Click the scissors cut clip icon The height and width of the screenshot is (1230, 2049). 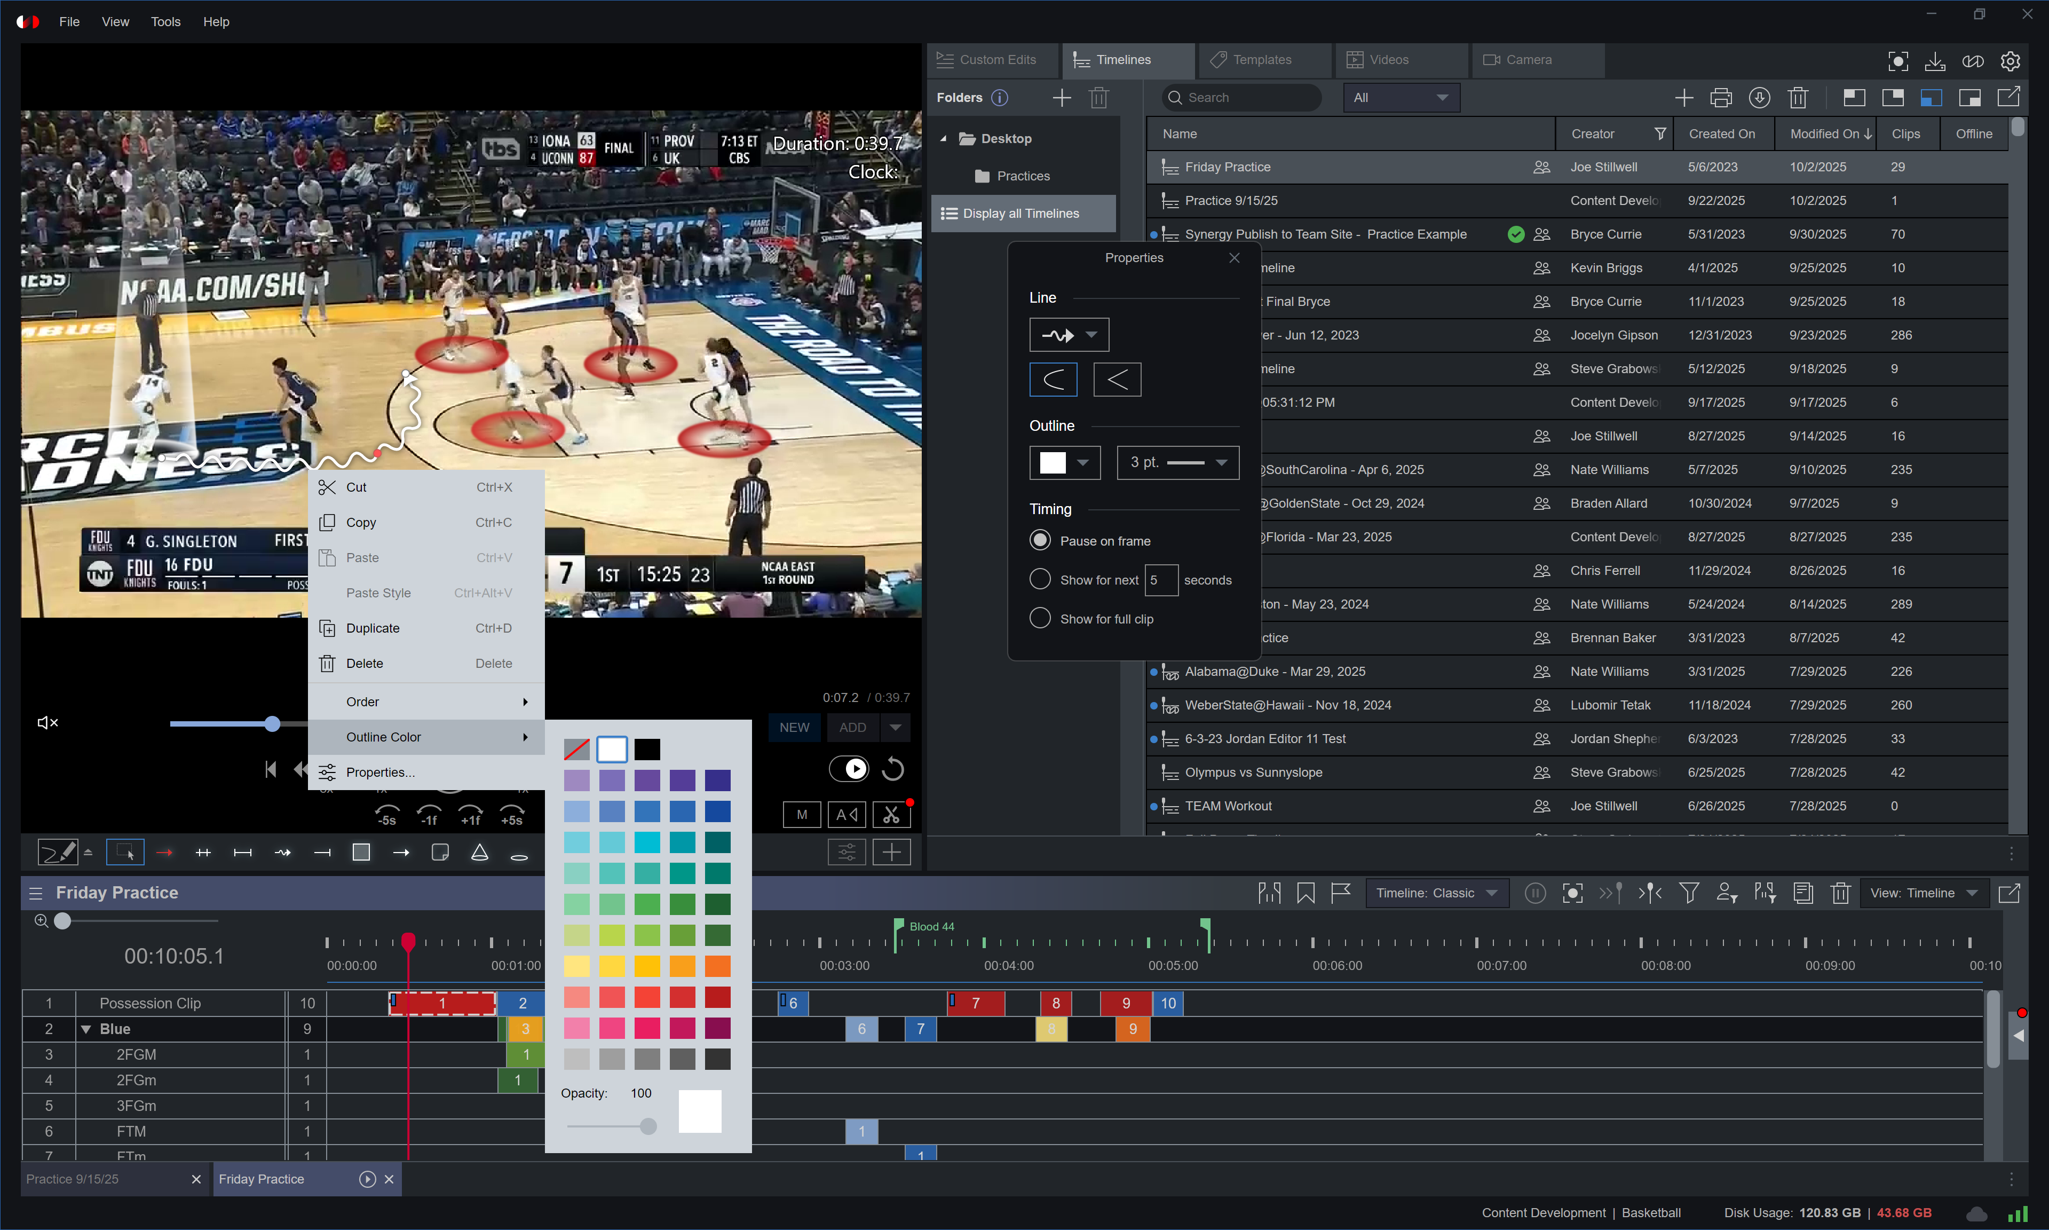click(x=891, y=815)
